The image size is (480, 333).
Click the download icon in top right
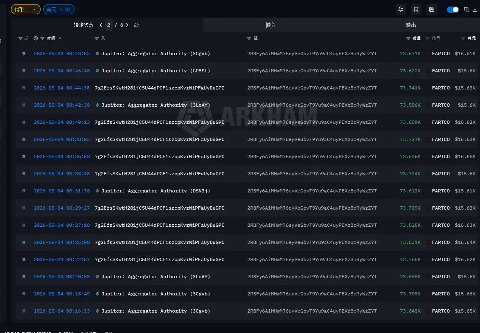click(x=475, y=9)
